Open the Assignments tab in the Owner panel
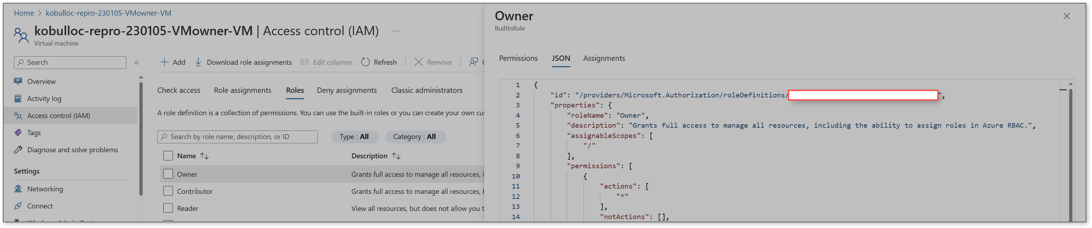The height and width of the screenshot is (228, 1092). pyautogui.click(x=604, y=58)
